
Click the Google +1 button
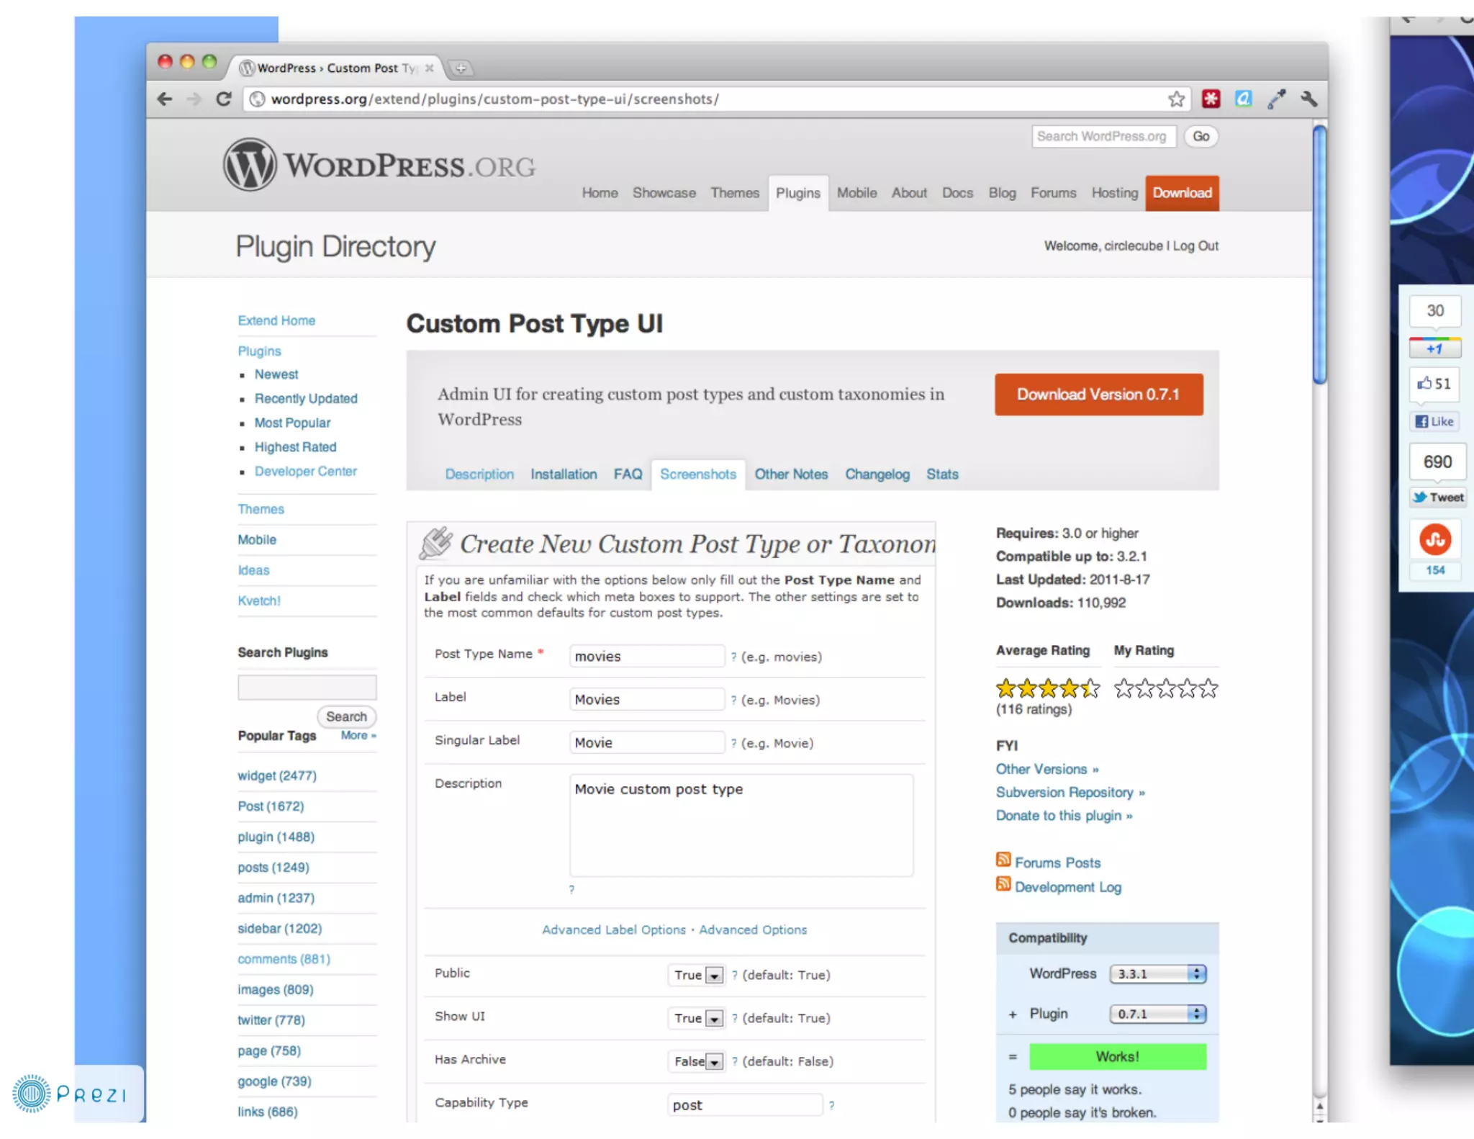click(x=1434, y=348)
